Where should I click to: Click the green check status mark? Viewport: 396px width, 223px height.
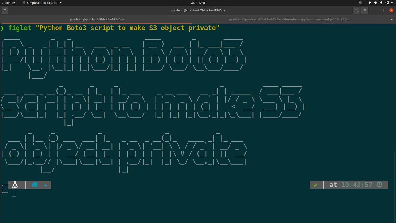point(316,185)
